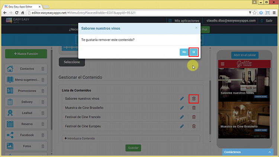Close the Saboree nuestros vinos dialog
The image size is (279, 157).
click(x=196, y=28)
